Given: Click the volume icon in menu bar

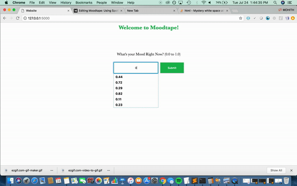Looking at the screenshot, I should pyautogui.click(x=210, y=2).
